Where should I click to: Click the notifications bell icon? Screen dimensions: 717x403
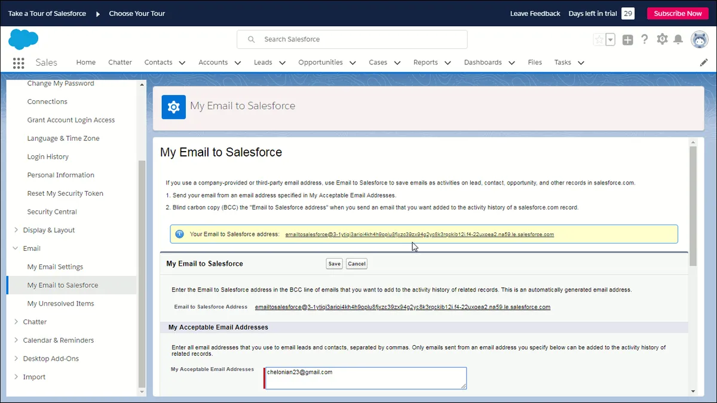[678, 39]
